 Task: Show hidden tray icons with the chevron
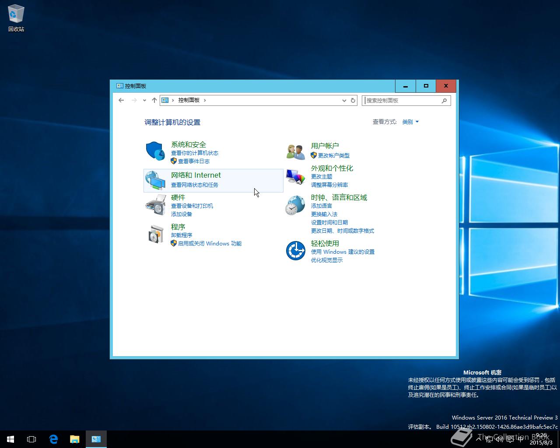click(x=479, y=439)
